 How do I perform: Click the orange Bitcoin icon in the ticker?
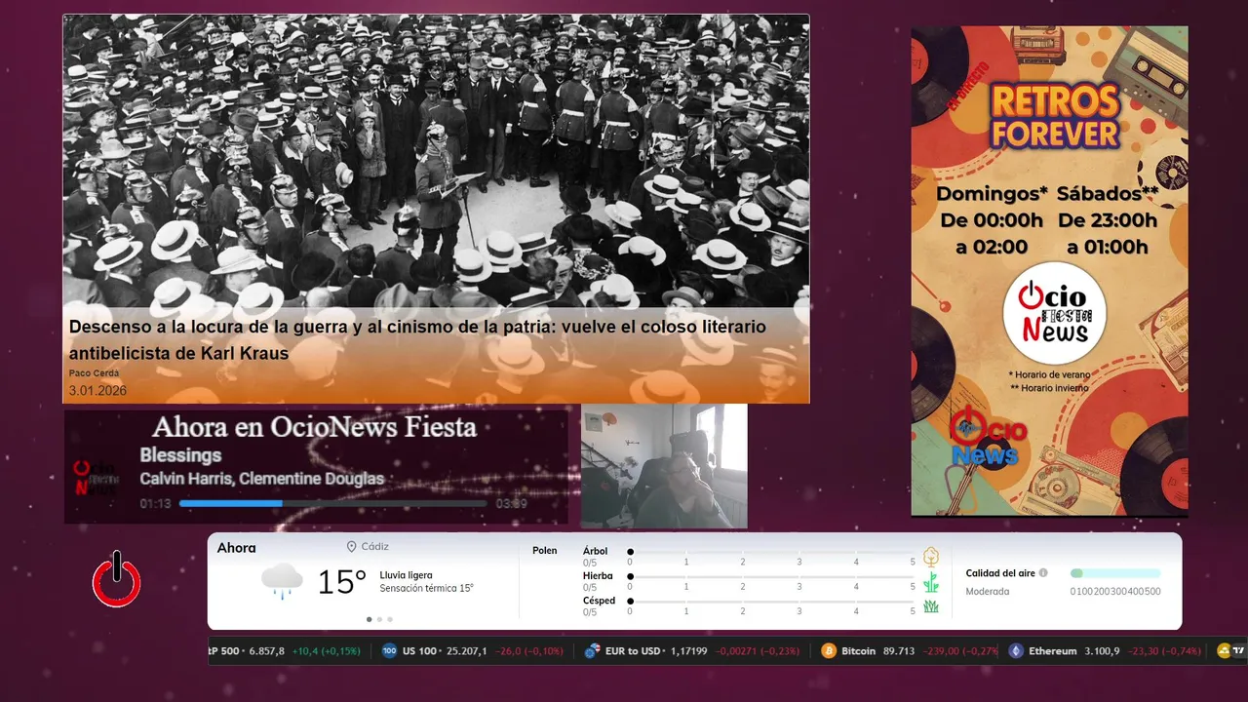(x=829, y=651)
